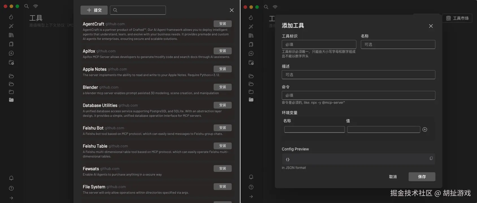Click the Config Preview JSON box
The height and width of the screenshot is (203, 477).
click(x=359, y=159)
